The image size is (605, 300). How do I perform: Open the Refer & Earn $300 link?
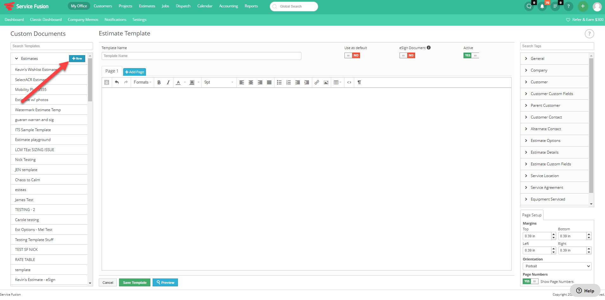click(x=585, y=20)
